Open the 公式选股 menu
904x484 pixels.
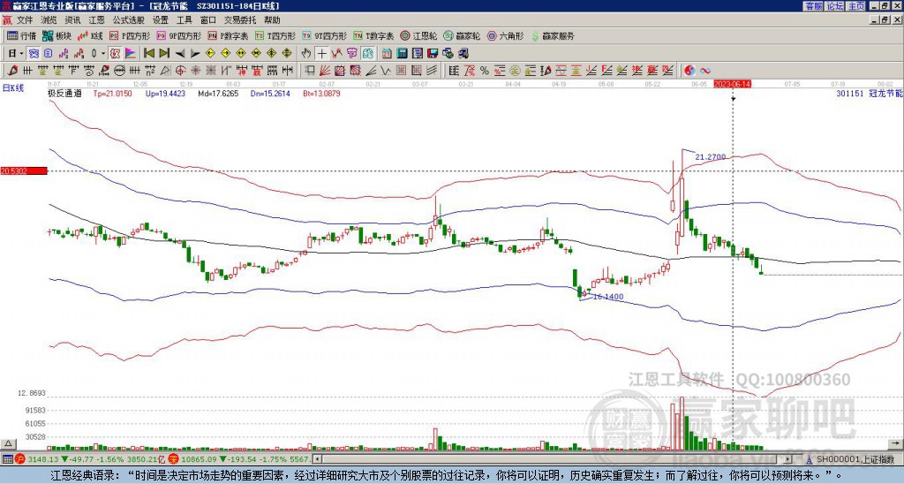tap(129, 20)
